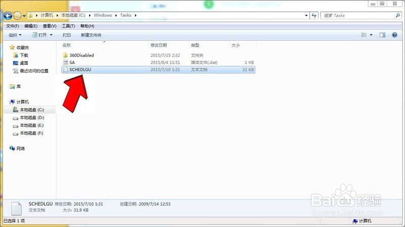Expand the arrow next to 打开

click(x=51, y=35)
